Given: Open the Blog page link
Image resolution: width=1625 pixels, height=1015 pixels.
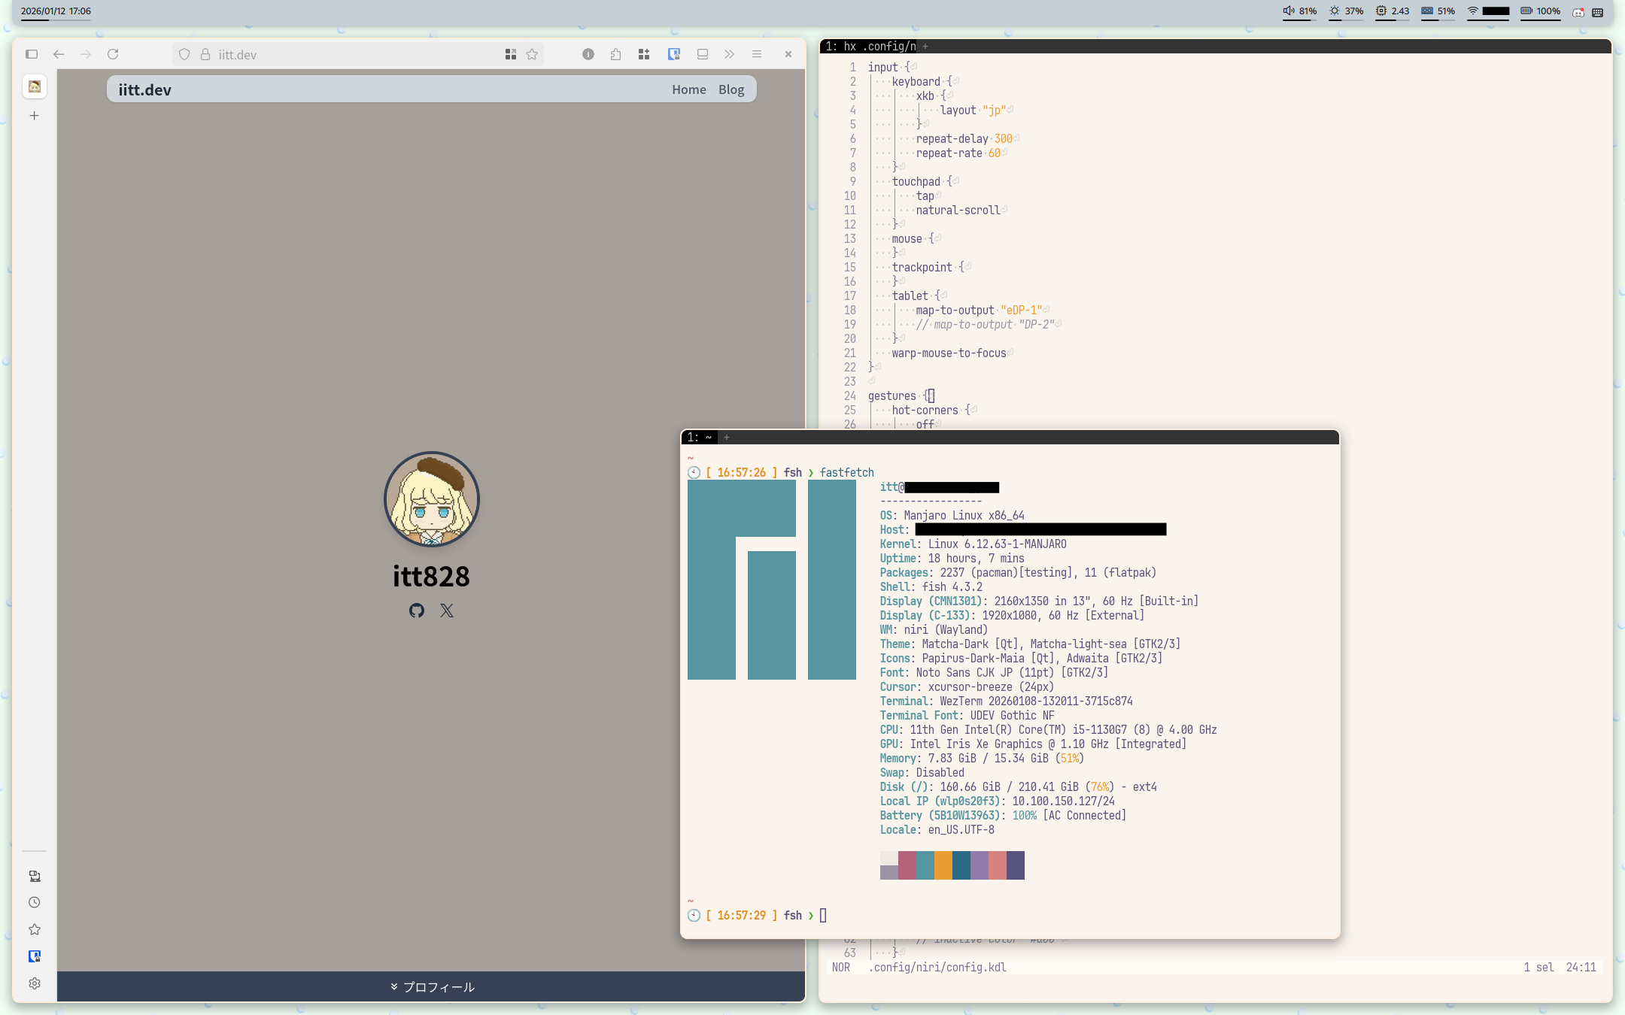Looking at the screenshot, I should pyautogui.click(x=730, y=89).
